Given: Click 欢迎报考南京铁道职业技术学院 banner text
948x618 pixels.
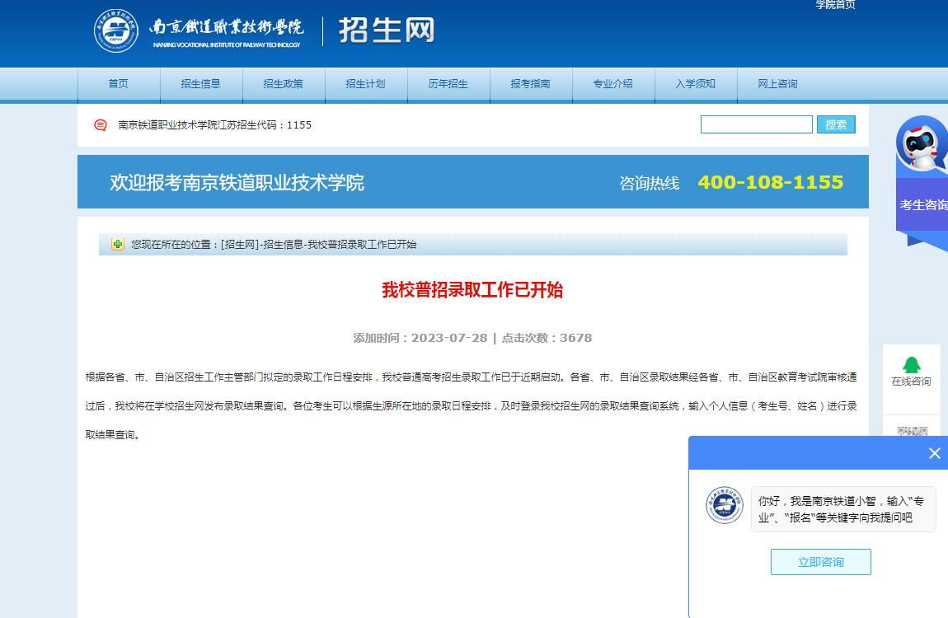Looking at the screenshot, I should [x=237, y=182].
